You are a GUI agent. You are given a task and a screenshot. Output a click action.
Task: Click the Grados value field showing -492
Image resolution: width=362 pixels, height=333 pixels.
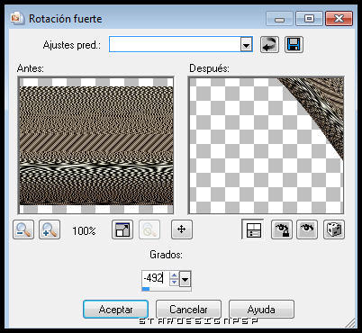156,278
